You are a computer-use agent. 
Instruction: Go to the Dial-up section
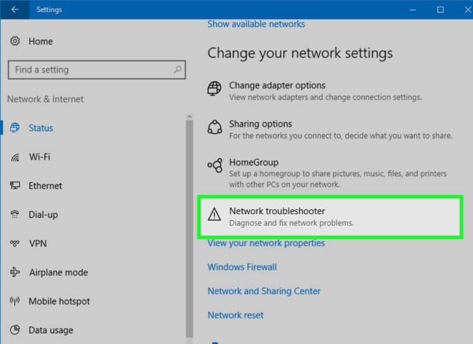43,215
